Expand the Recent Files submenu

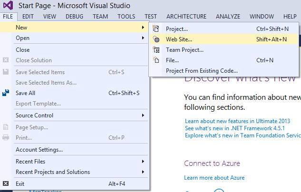pyautogui.click(x=143, y=162)
